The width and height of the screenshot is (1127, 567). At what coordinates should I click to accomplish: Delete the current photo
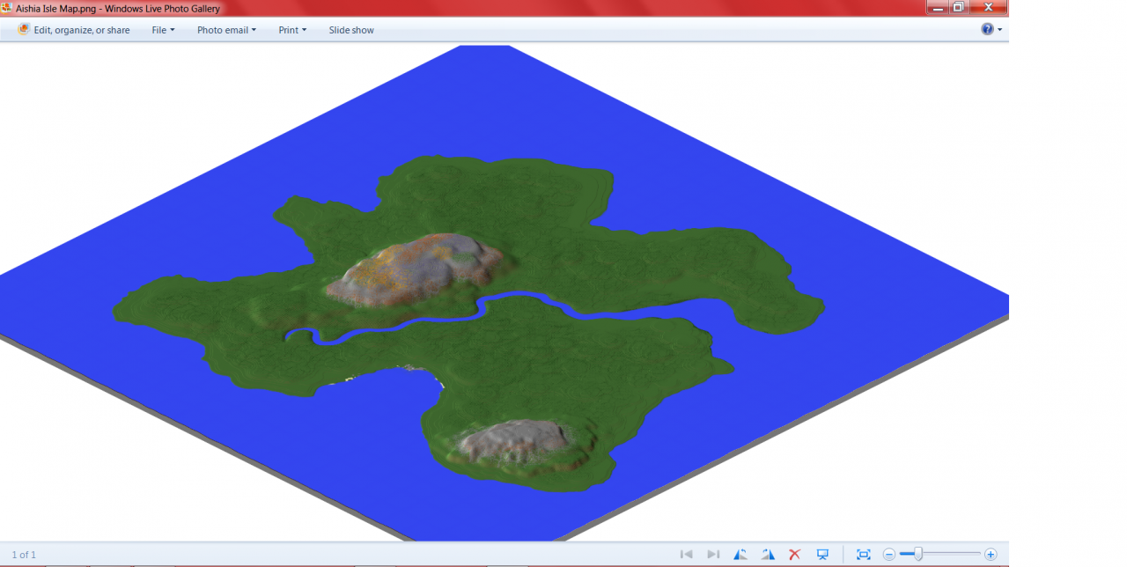tap(795, 554)
